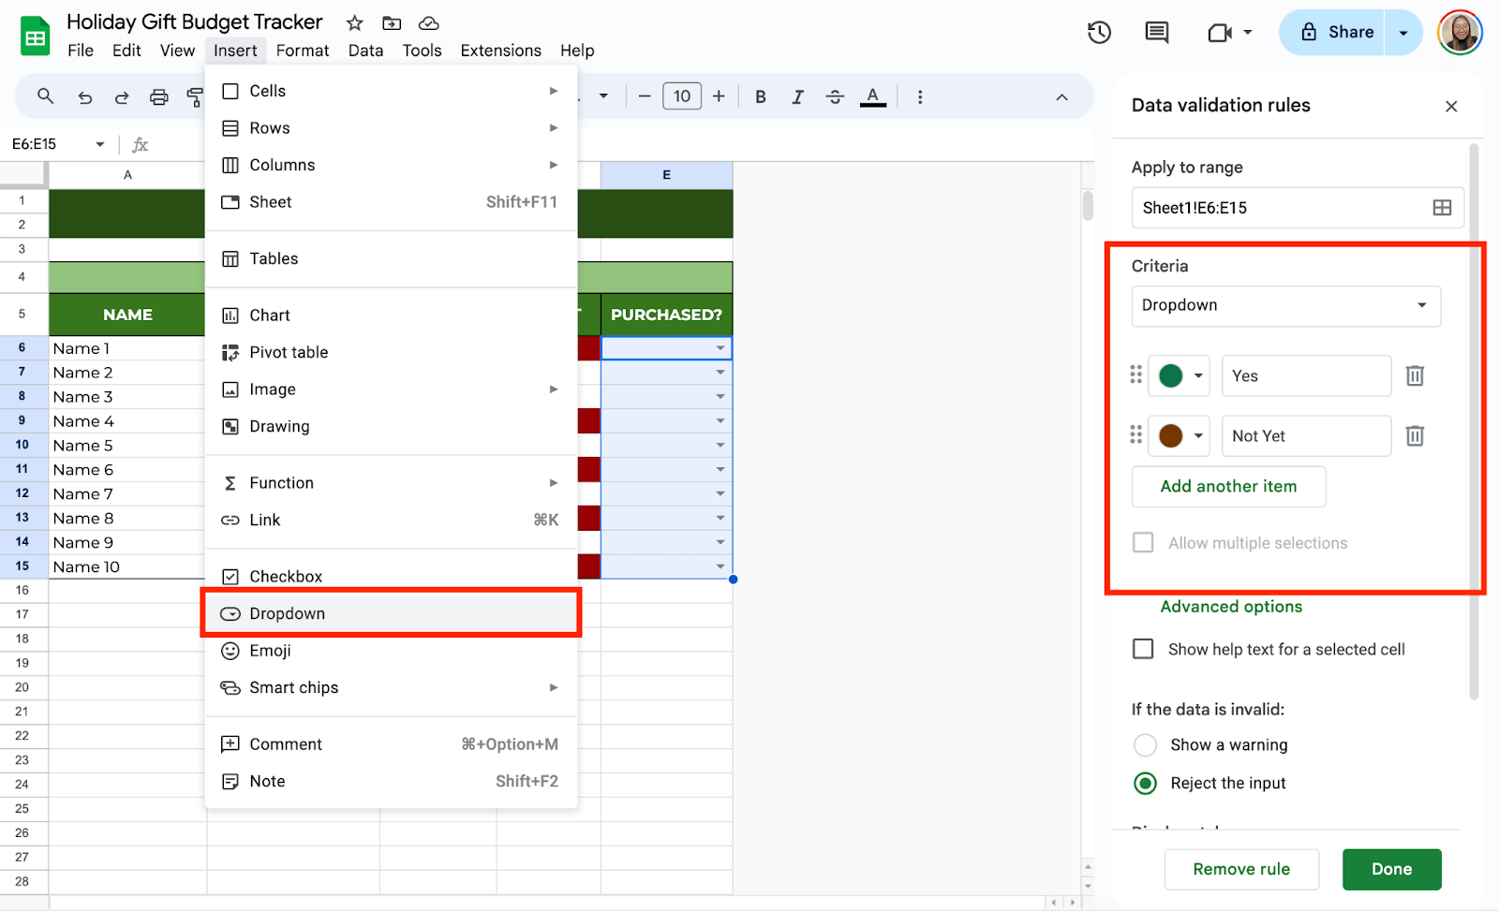Screen dimensions: 1499x911
Task: Click 'Add another item' button
Action: click(x=1228, y=486)
